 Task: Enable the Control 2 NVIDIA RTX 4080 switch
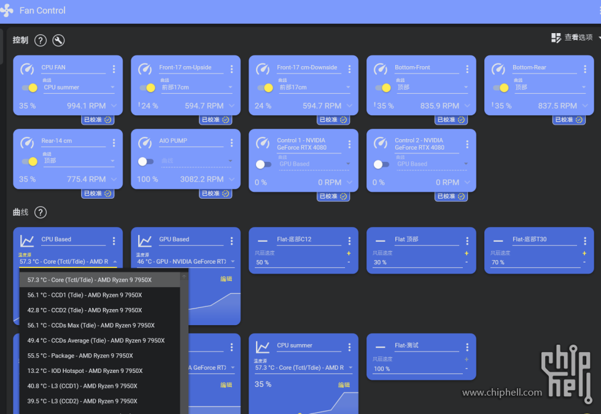(x=381, y=164)
